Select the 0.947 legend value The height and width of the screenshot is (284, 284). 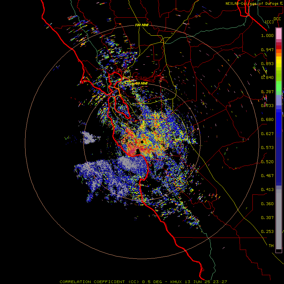(x=267, y=50)
